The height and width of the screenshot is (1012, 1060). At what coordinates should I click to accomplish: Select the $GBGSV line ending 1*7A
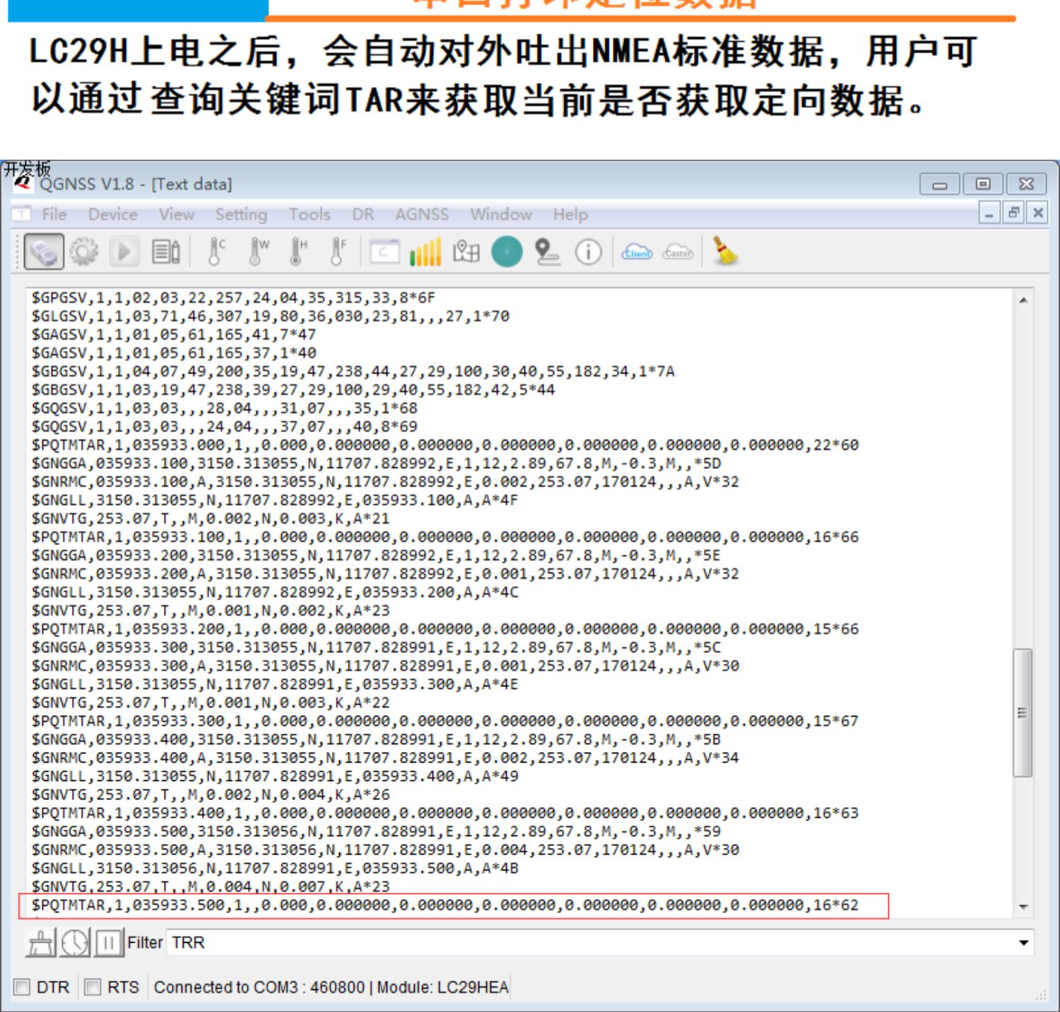pos(353,371)
